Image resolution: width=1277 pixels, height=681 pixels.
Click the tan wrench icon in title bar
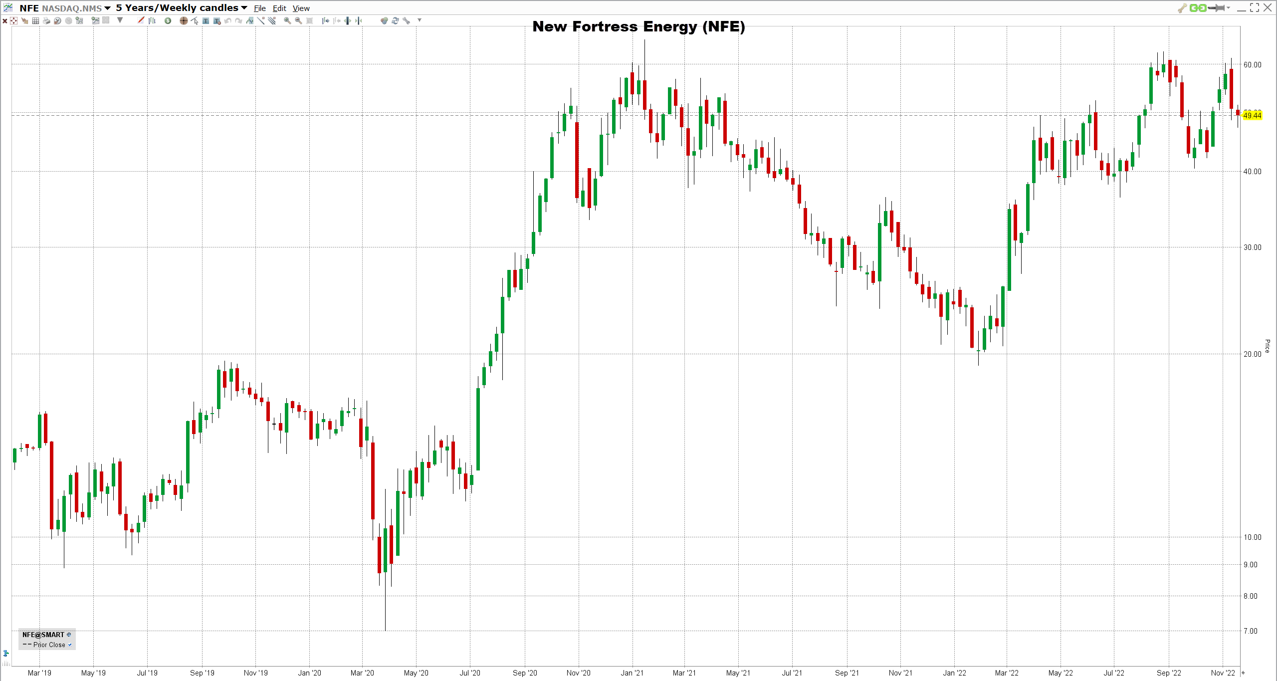pyautogui.click(x=1182, y=8)
